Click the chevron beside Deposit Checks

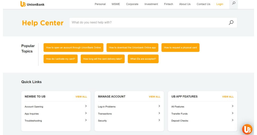233,120
